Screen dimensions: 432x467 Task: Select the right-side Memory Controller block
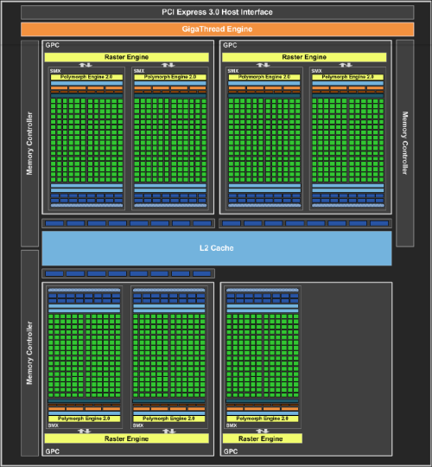click(405, 144)
